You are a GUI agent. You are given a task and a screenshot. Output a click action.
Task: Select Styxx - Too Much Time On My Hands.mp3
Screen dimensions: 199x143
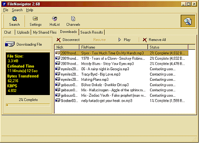point(113,53)
